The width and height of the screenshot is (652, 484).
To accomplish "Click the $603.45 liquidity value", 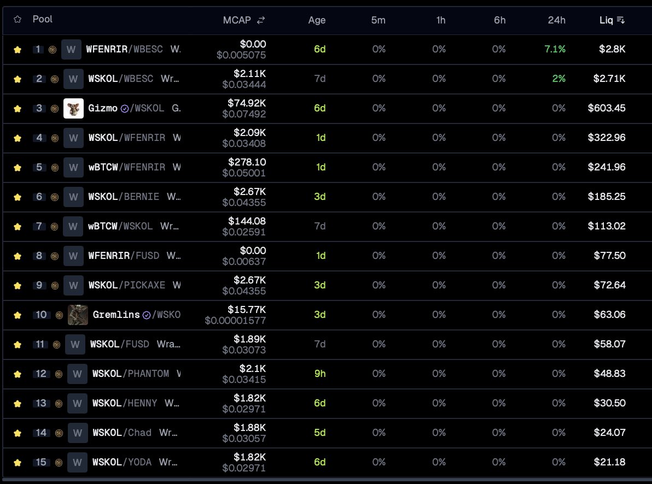I will pyautogui.click(x=607, y=108).
